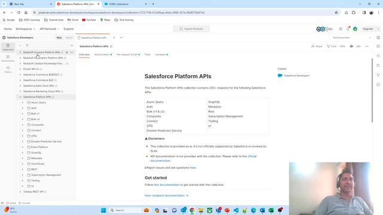Fork the Salesforce Platform APIs collection

pyautogui.click(x=332, y=47)
